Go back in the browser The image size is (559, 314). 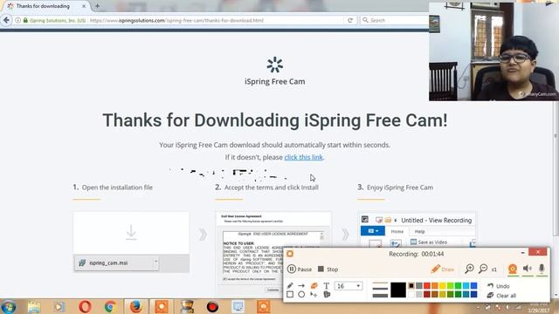tap(6, 20)
